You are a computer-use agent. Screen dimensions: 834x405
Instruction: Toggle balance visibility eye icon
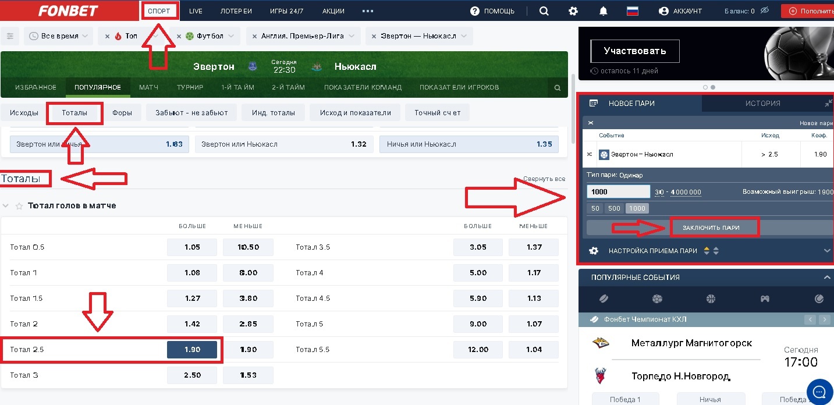(x=764, y=11)
